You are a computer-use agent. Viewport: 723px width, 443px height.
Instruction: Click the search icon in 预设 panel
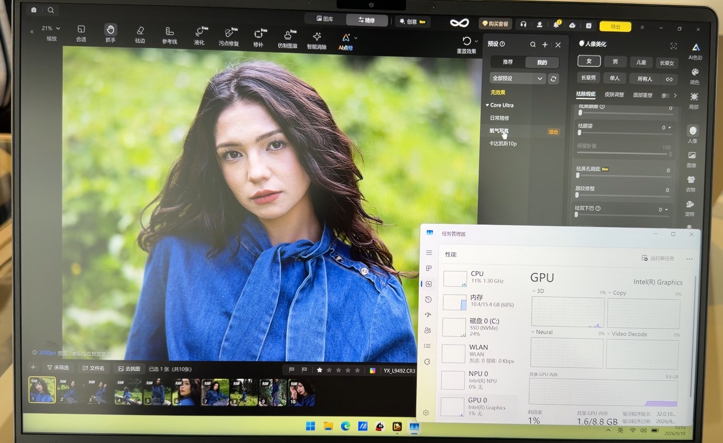point(533,44)
